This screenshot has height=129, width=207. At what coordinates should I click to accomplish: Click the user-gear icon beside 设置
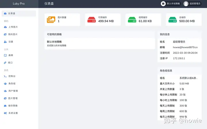tap(5, 42)
